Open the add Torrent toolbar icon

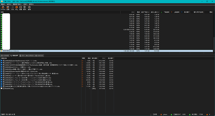click(x=3, y=8)
